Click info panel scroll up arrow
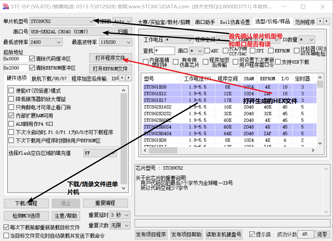Viewport: 333px width, 241px height. tap(326, 169)
